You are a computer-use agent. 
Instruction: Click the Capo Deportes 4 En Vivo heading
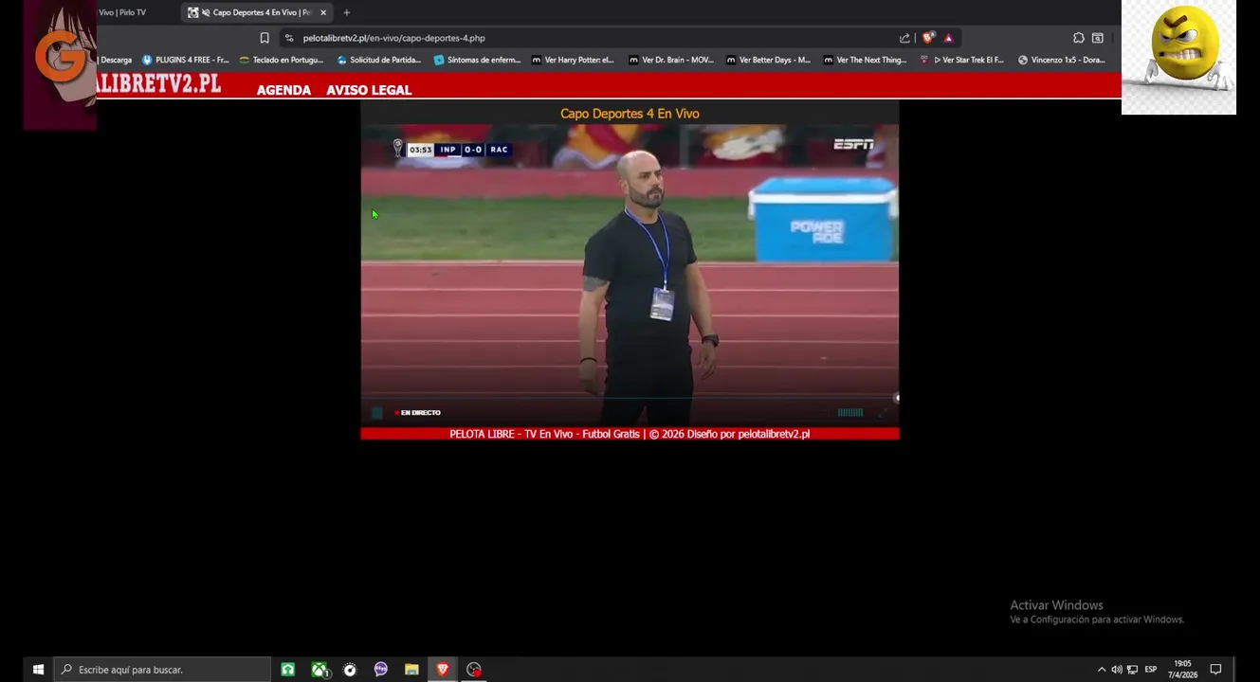(630, 114)
